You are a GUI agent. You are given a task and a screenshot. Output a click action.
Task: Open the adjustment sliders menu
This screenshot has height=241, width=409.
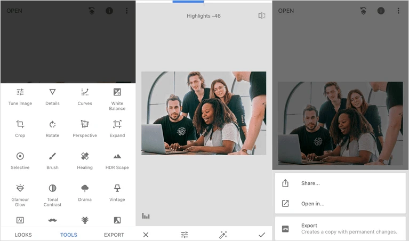[185, 235]
